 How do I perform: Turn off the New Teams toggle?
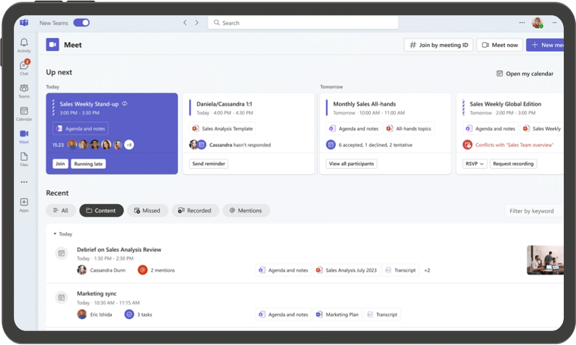(81, 23)
